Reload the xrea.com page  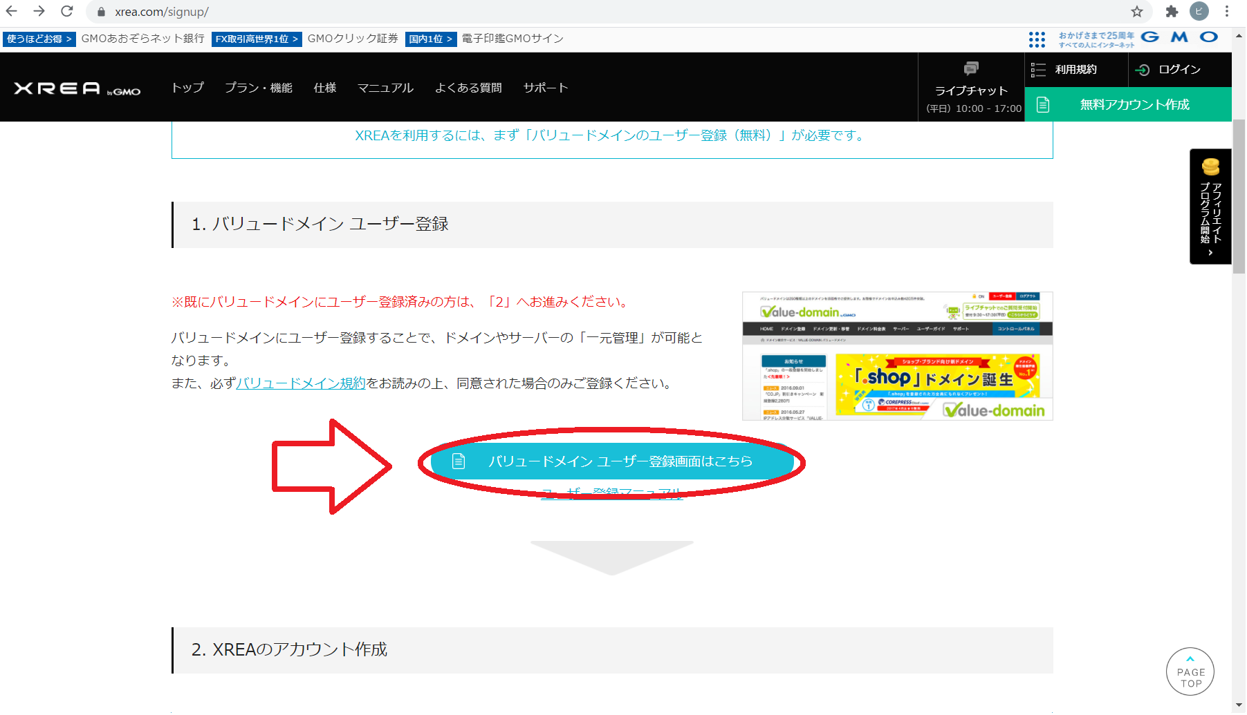(x=67, y=11)
